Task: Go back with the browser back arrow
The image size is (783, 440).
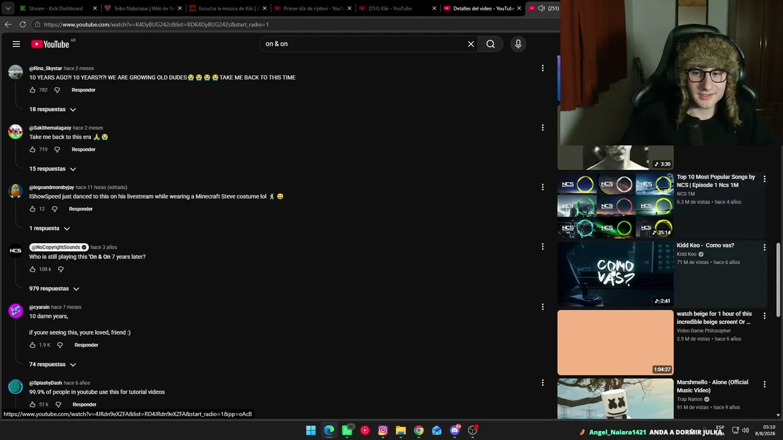Action: [8, 24]
